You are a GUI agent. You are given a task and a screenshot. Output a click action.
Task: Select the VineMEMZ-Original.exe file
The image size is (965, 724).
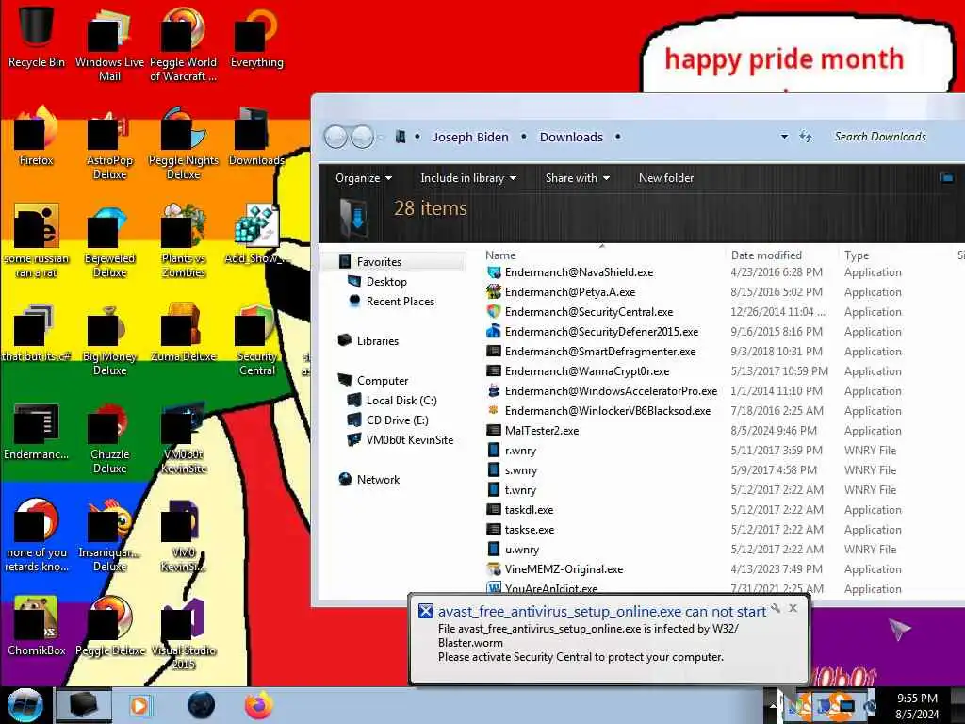tap(564, 568)
